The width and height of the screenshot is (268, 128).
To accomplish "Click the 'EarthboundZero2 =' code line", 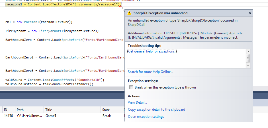I will point(65,57).
